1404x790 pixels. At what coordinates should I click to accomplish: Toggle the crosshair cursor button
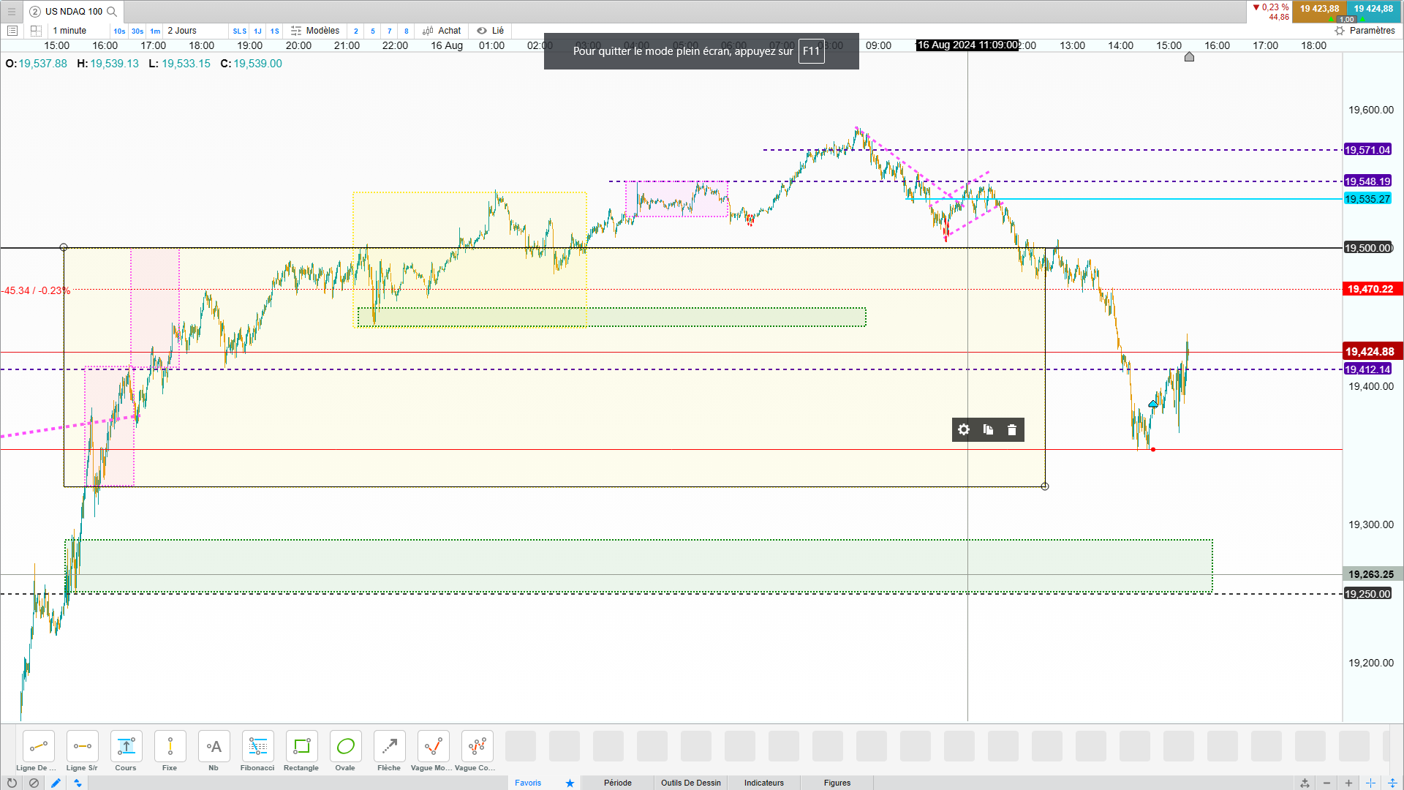(1370, 783)
